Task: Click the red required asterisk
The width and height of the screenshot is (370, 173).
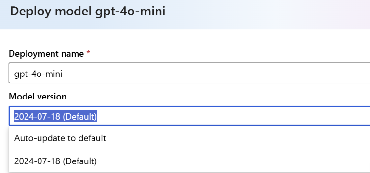Action: click(x=88, y=53)
